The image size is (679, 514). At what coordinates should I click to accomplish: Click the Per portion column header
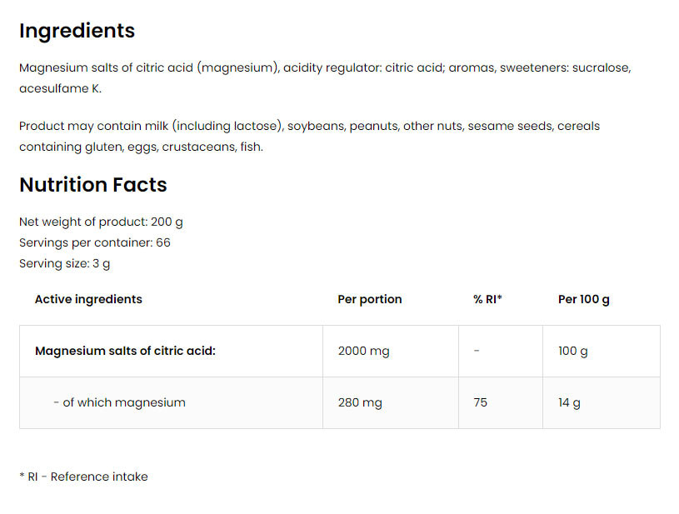(x=369, y=299)
